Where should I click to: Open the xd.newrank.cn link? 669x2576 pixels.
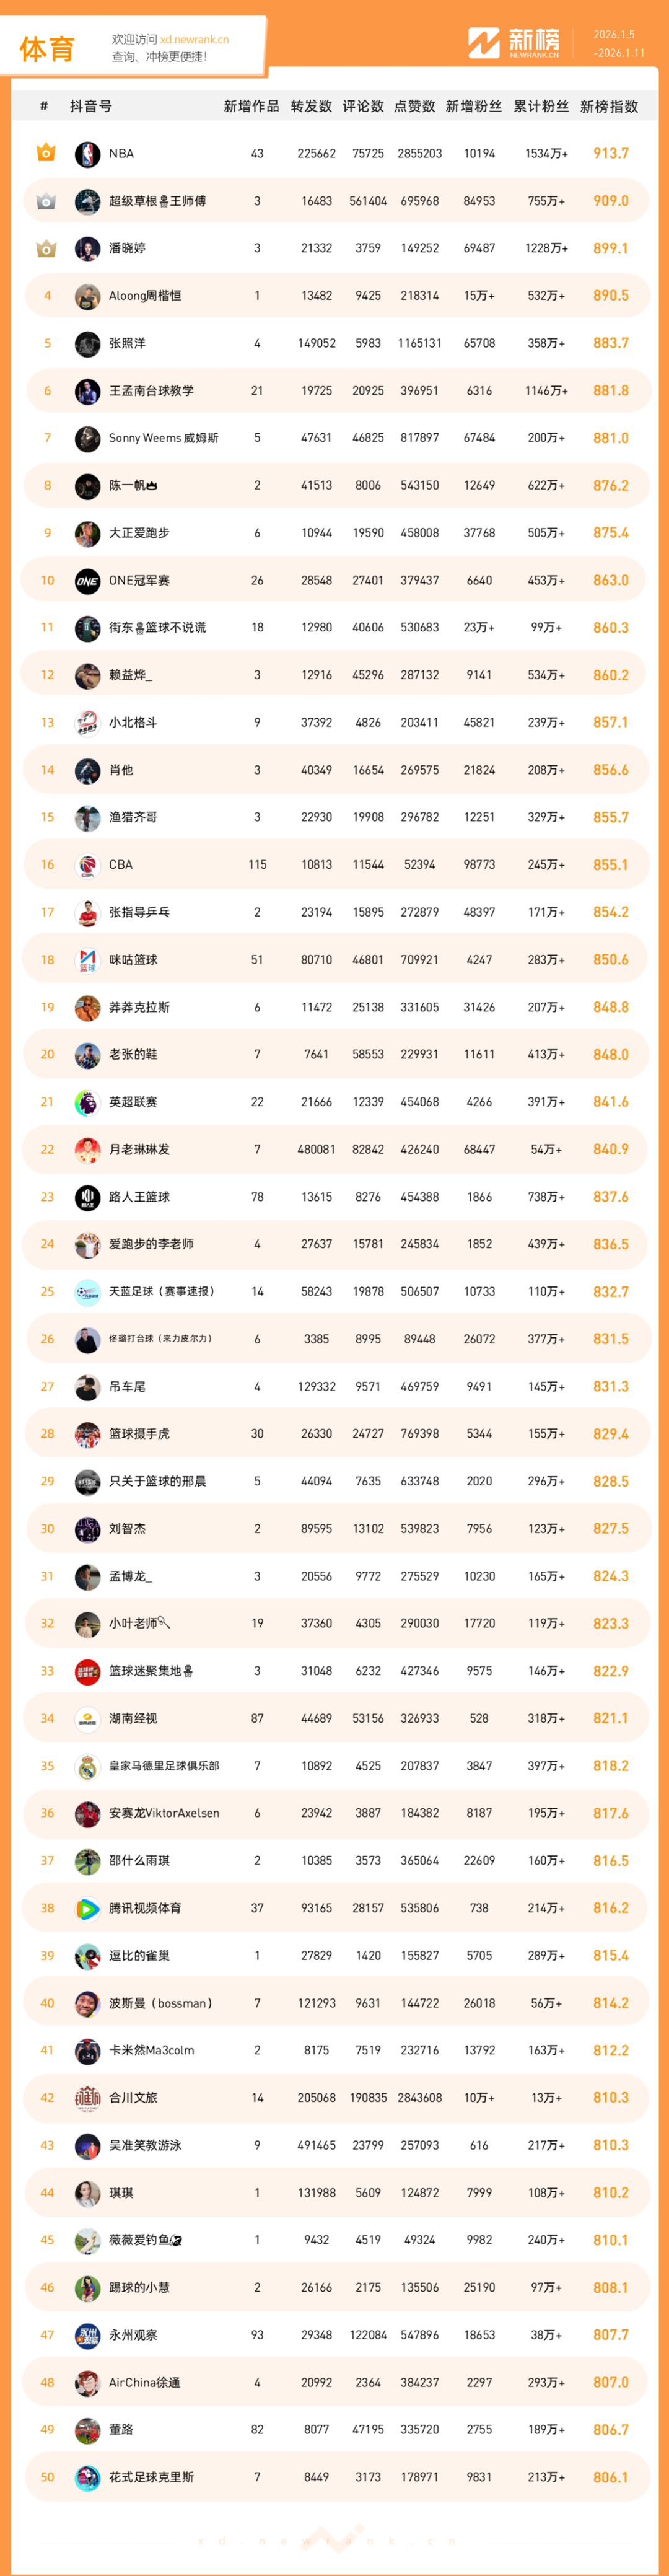[194, 40]
